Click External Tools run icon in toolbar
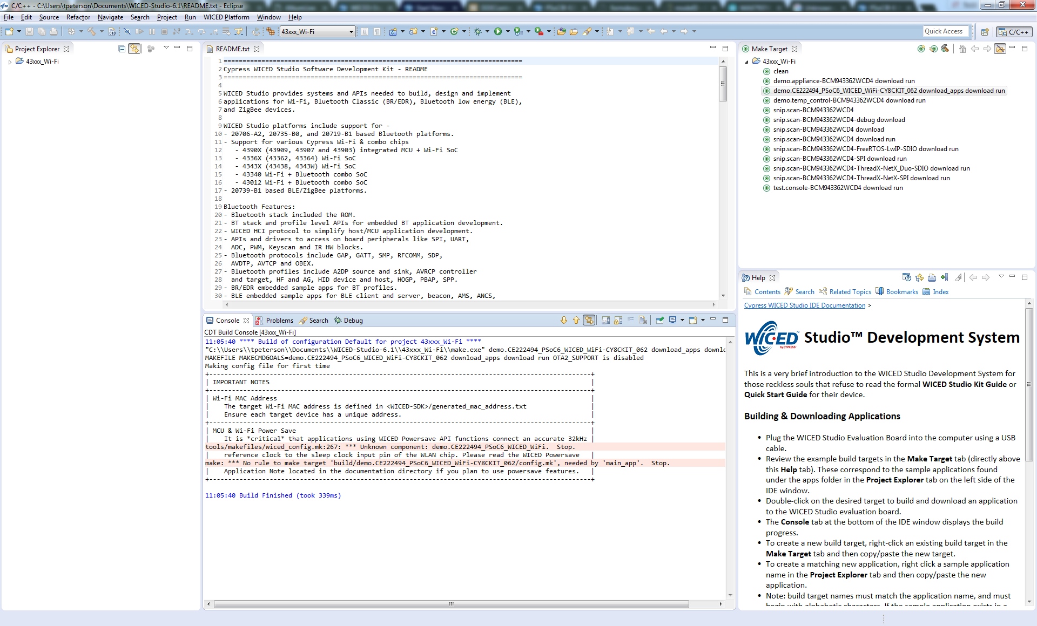 point(538,32)
